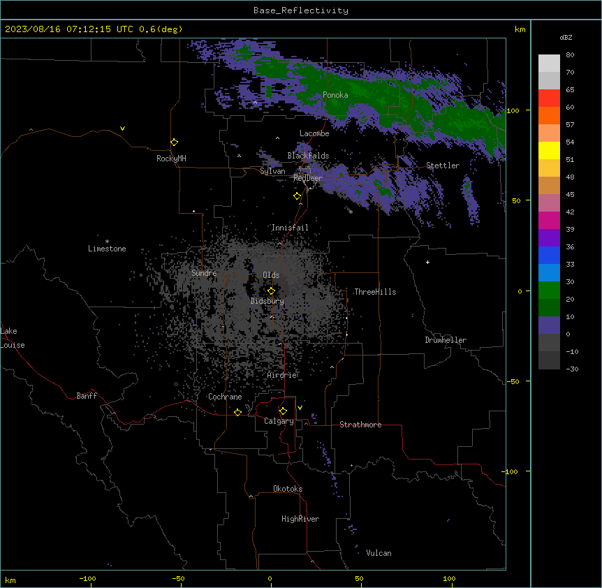Click the purple 10 dBZ legend swatch

click(x=549, y=325)
